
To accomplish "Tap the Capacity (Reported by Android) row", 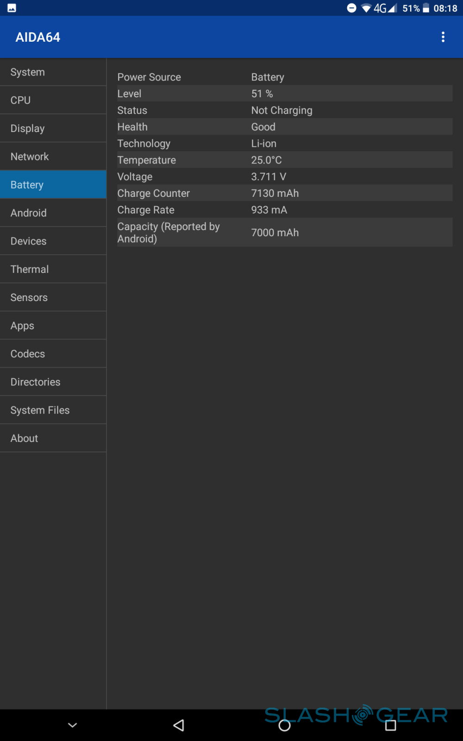I will [x=284, y=232].
